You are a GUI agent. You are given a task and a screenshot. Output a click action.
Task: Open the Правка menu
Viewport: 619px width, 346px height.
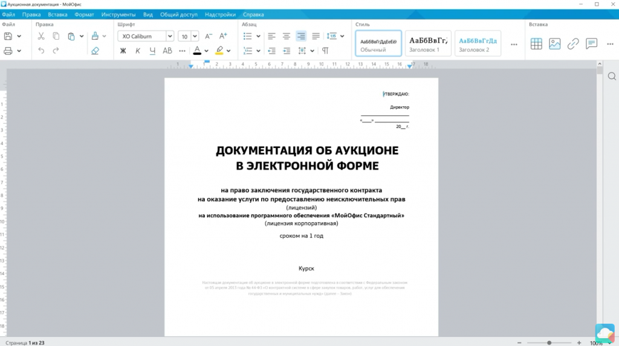[31, 14]
